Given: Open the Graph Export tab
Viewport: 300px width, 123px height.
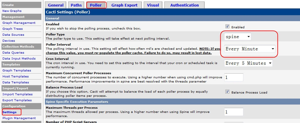Looking at the screenshot, I should (x=124, y=5).
